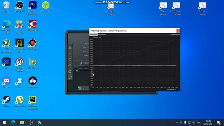224x126 pixels.
Task: Select the ETH.bat shortcut on desktop
Action: [202, 8]
